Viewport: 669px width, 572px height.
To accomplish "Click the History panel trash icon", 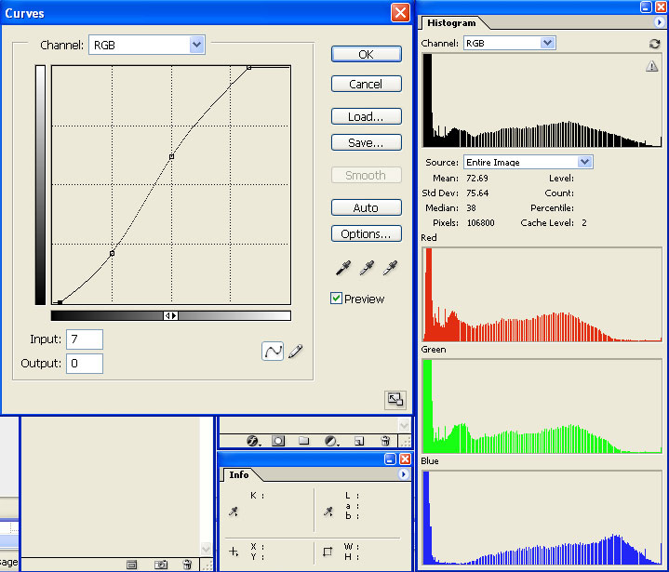I will pyautogui.click(x=187, y=565).
